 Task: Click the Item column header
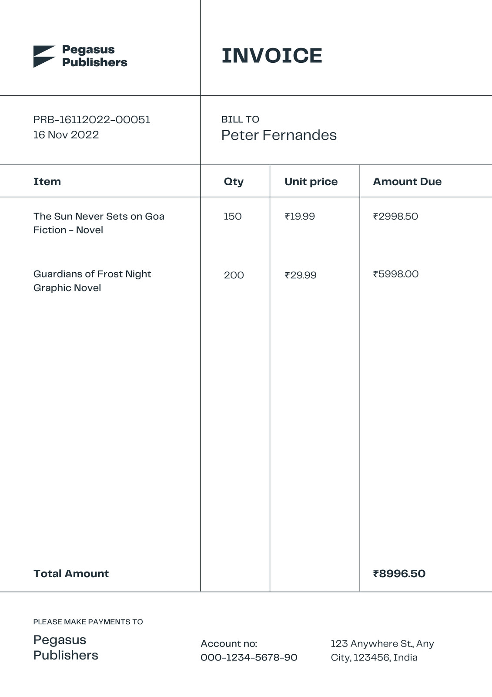[x=47, y=182]
